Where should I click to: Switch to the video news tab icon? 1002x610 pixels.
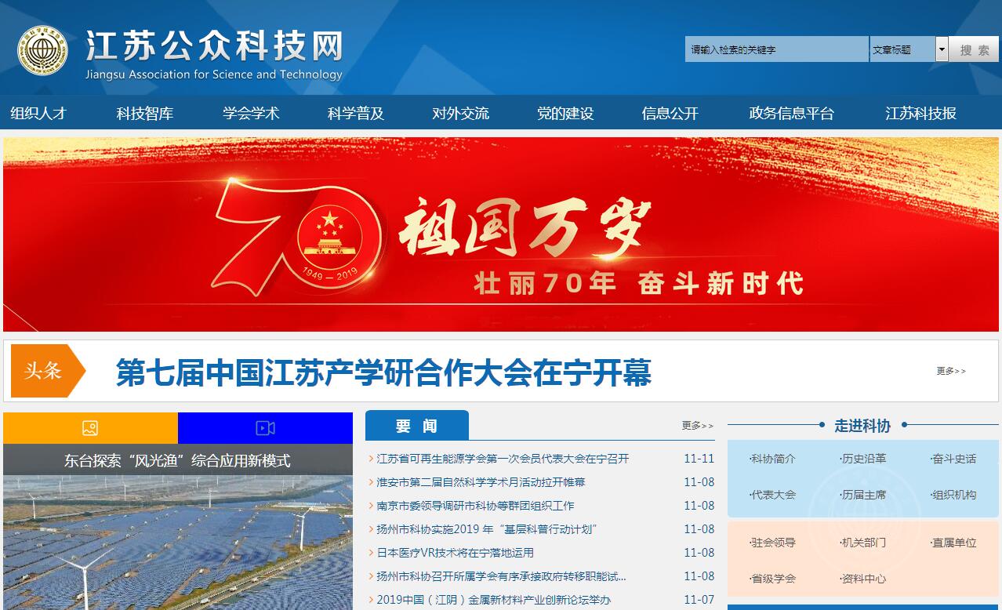pyautogui.click(x=265, y=428)
